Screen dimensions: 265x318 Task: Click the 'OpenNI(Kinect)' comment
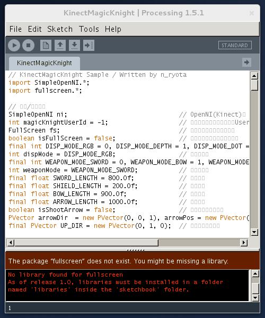[213, 114]
